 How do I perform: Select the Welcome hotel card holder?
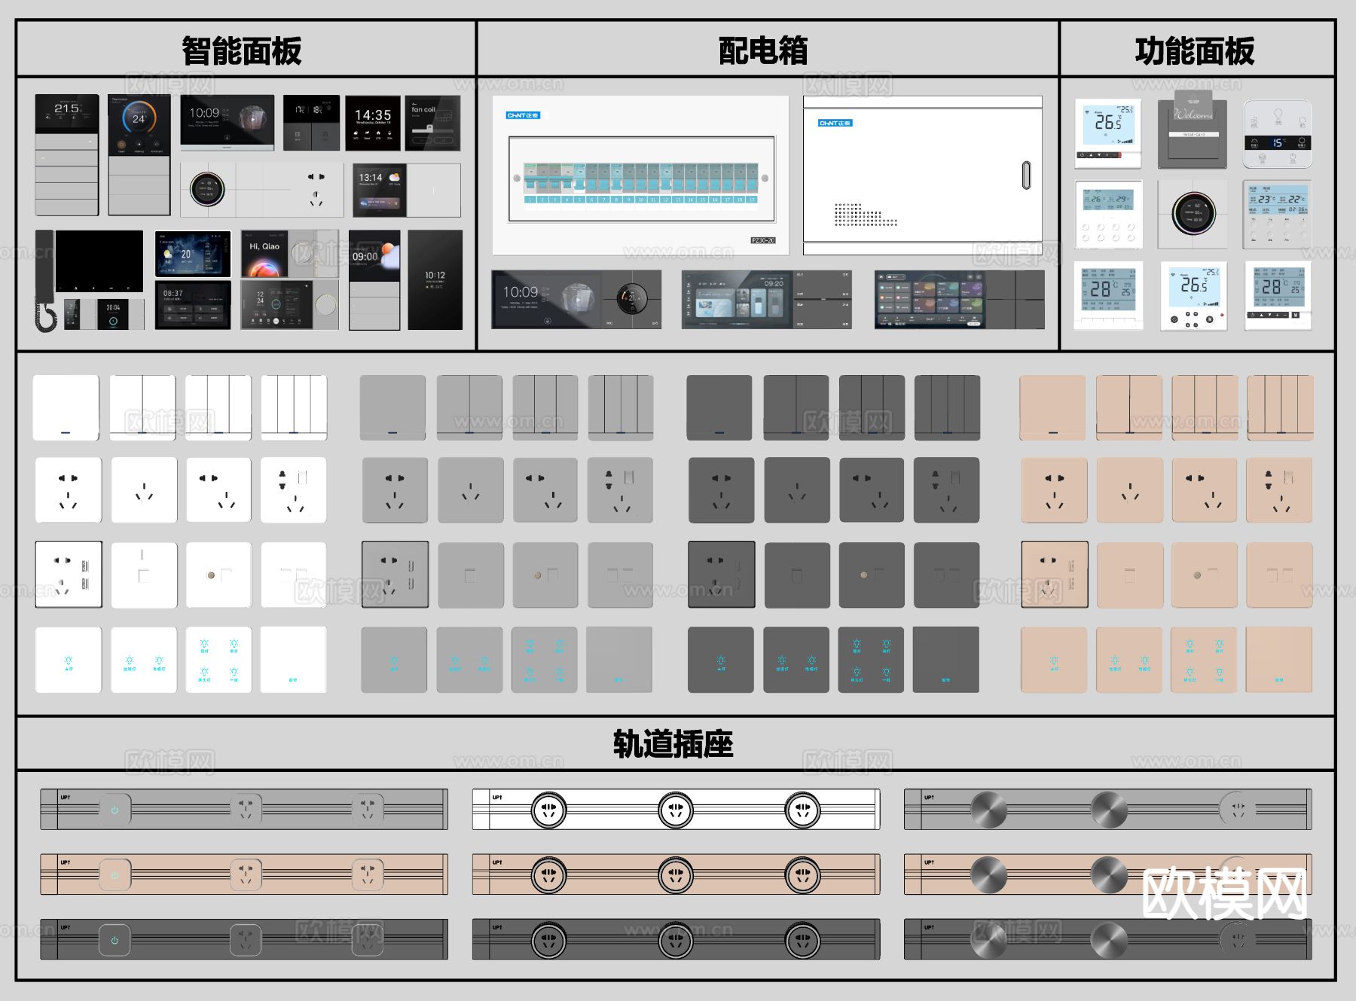pyautogui.click(x=1194, y=130)
